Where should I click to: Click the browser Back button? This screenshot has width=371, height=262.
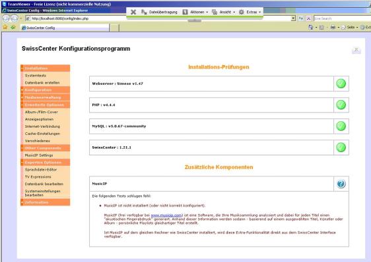click(6, 18)
